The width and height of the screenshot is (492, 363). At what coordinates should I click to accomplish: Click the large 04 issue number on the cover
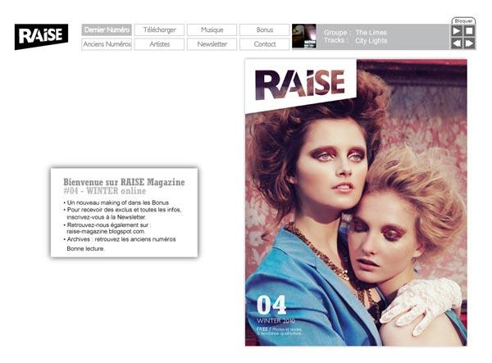click(x=271, y=305)
